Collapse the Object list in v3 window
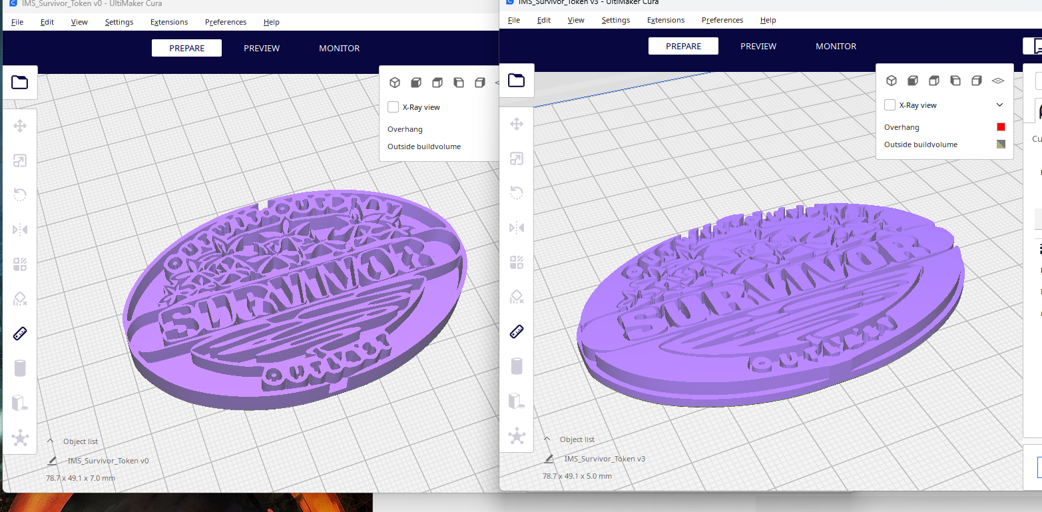The width and height of the screenshot is (1042, 512). click(547, 439)
